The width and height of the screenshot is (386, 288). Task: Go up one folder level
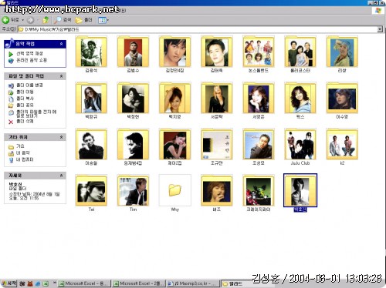click(46, 20)
